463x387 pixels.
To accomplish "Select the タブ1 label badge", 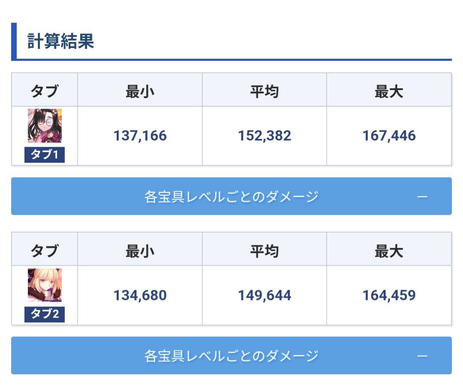I will point(45,155).
